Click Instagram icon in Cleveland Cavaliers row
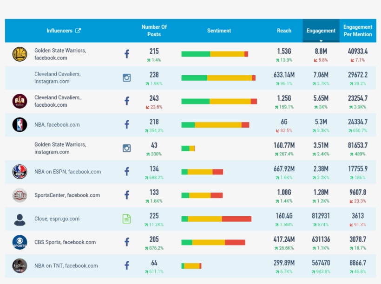The width and height of the screenshot is (381, 284). point(127,77)
